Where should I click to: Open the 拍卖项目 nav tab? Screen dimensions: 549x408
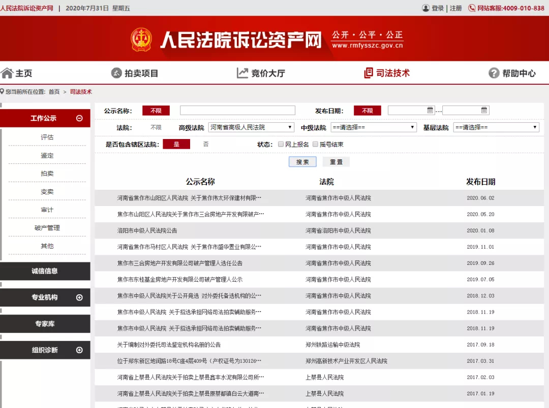[x=135, y=73]
